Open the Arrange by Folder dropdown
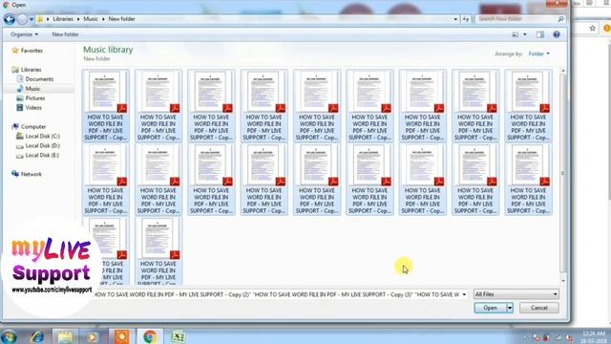This screenshot has width=611, height=344. [x=538, y=54]
